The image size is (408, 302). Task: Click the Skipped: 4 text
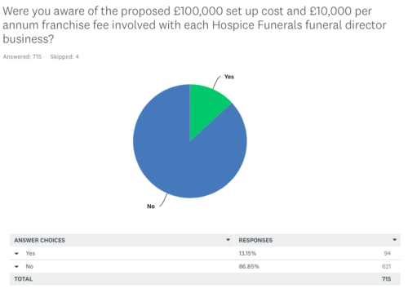pyautogui.click(x=64, y=56)
